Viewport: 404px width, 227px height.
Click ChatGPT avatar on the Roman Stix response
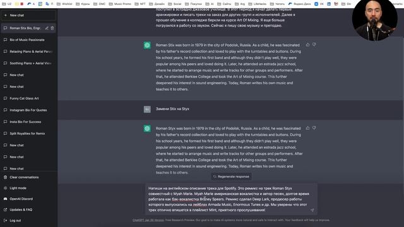(147, 45)
